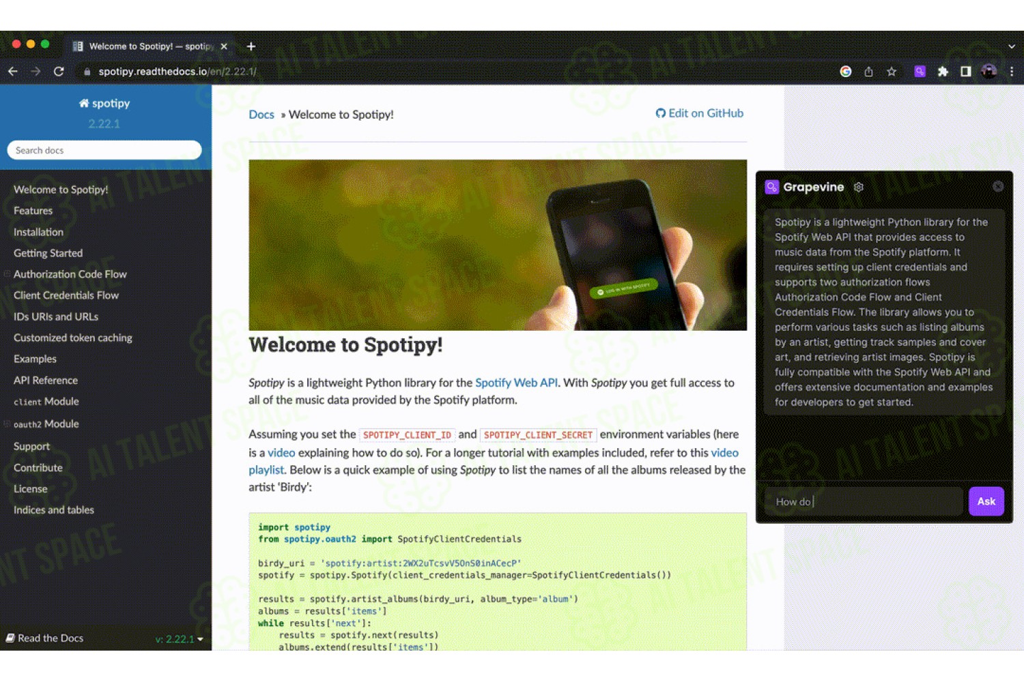The height and width of the screenshot is (682, 1024).
Task: Click the phone banner image
Action: tap(498, 245)
